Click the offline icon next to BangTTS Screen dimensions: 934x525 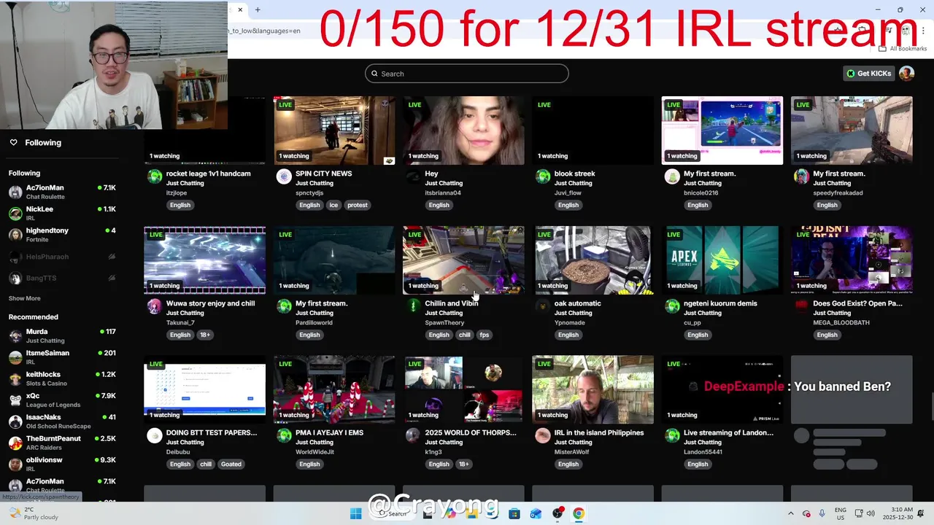[x=112, y=278]
